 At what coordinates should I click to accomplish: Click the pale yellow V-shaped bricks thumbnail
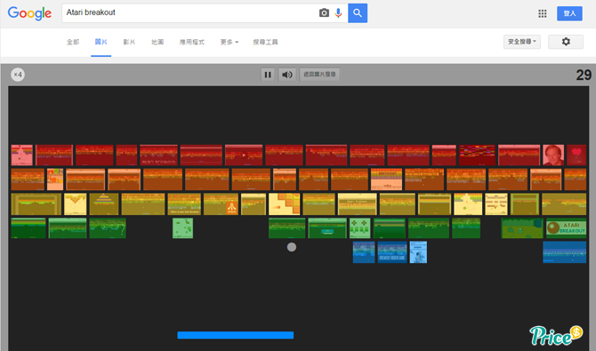(x=76, y=204)
